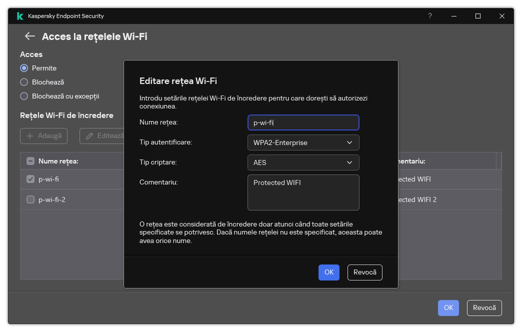The width and height of the screenshot is (522, 332).
Task: Click the plus icon on the Adaugă button
Action: click(31, 136)
